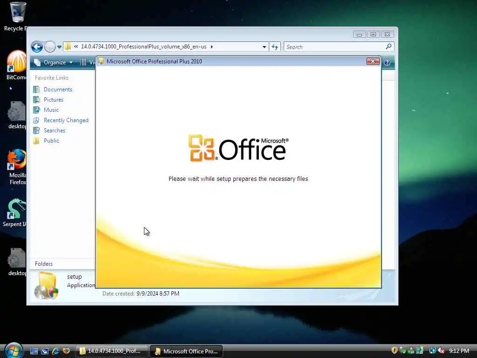This screenshot has height=358, width=477.
Task: Click the Music folder icon
Action: [36, 110]
